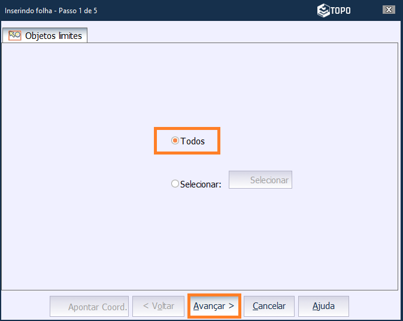Click blank tab strip right of Objetos limites

coord(240,35)
